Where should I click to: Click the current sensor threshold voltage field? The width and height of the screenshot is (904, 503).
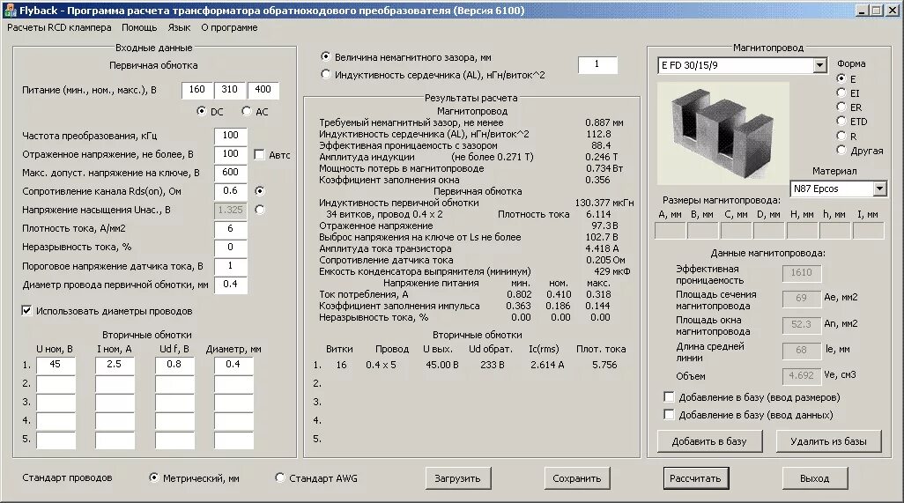click(231, 266)
